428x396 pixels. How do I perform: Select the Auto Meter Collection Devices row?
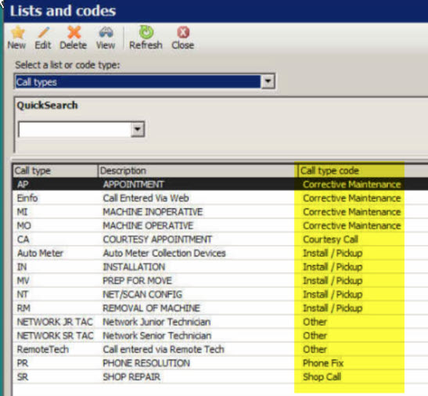point(220,253)
